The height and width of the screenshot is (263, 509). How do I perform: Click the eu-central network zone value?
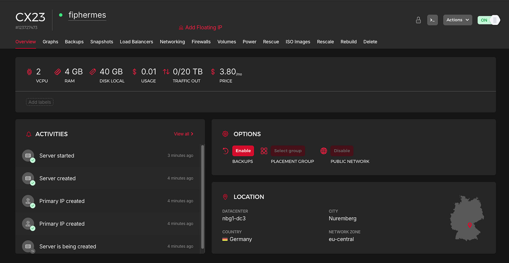click(x=341, y=239)
